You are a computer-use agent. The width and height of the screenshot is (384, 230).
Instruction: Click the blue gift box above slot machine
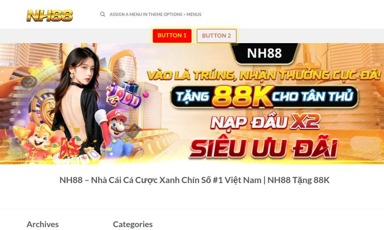tap(131, 86)
